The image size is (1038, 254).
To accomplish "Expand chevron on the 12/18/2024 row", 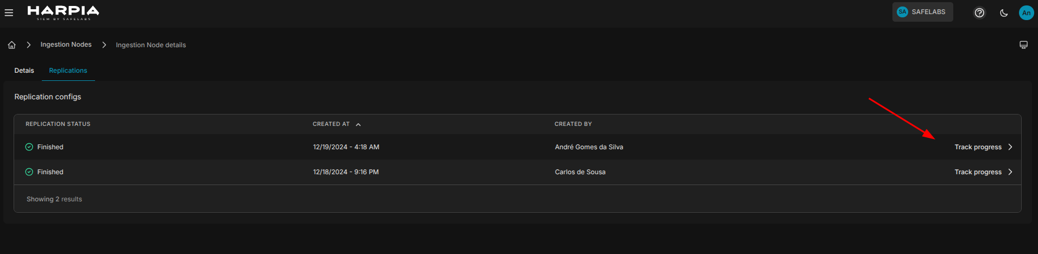I will [x=1010, y=172].
